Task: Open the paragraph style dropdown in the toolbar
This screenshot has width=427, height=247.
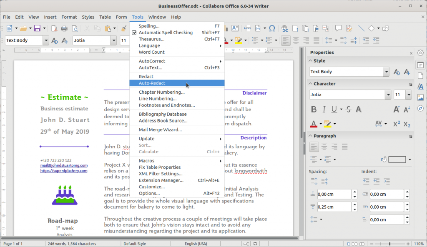Action: [x=46, y=40]
